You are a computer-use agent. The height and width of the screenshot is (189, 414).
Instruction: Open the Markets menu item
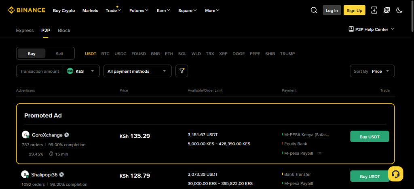pos(90,10)
